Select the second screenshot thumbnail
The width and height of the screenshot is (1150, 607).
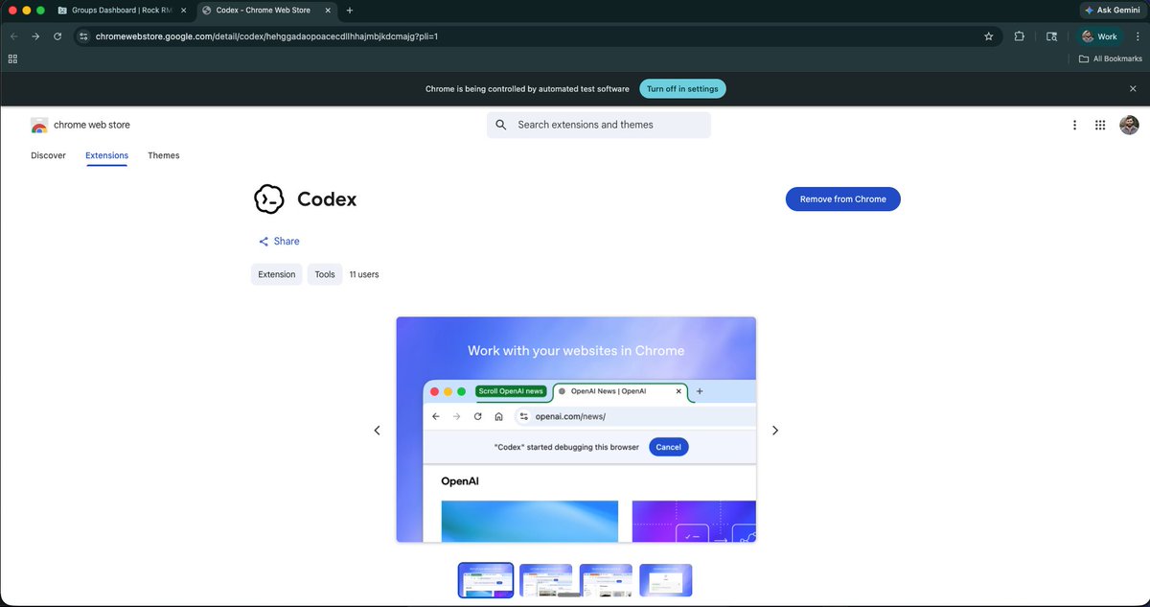tap(546, 580)
